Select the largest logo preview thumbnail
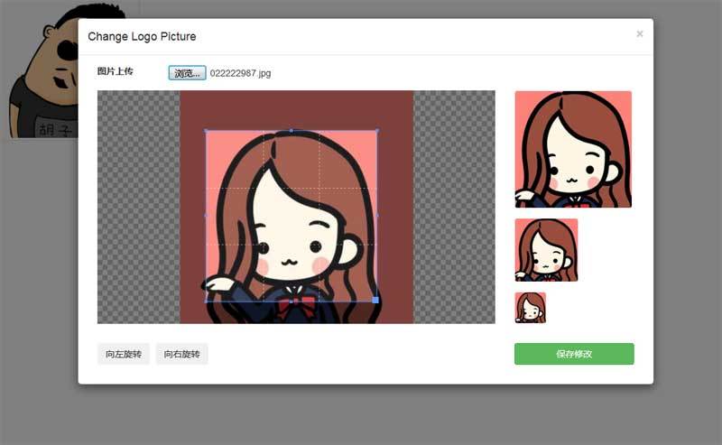 (573, 149)
